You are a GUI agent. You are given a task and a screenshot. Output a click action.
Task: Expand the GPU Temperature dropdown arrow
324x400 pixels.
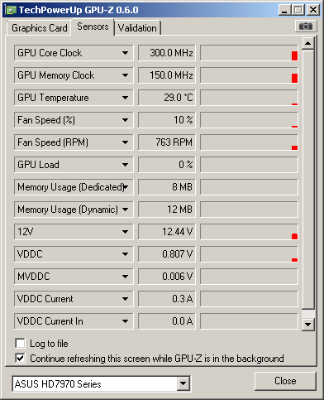coord(126,98)
